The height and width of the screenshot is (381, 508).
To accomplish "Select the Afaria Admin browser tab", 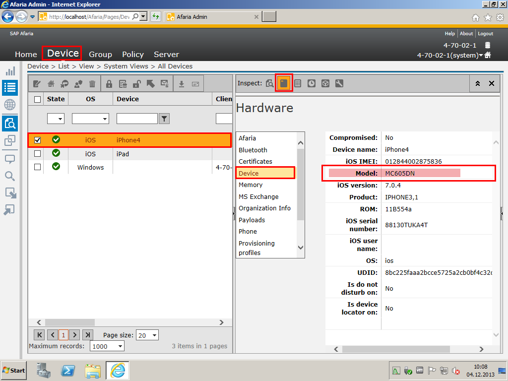I will tap(212, 17).
